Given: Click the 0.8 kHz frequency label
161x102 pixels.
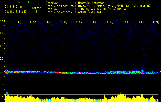Looking at the screenshot, I should (2, 71).
